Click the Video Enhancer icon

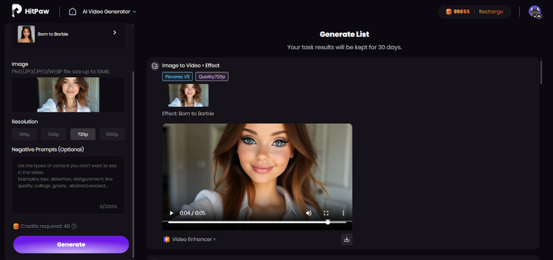click(x=167, y=239)
